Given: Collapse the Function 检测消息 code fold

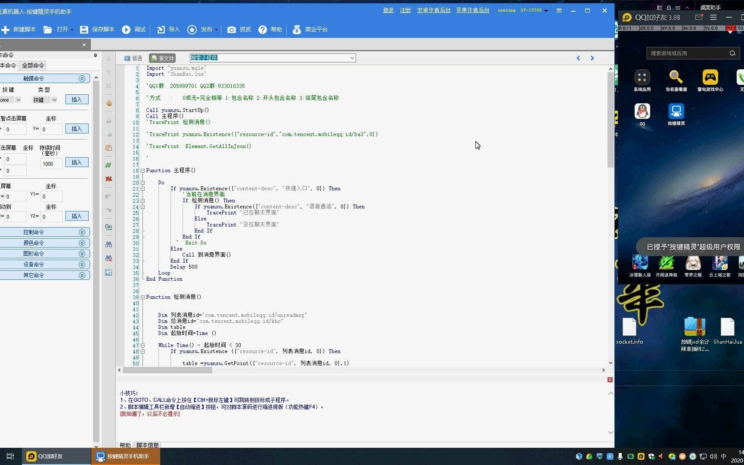Looking at the screenshot, I should pos(143,297).
